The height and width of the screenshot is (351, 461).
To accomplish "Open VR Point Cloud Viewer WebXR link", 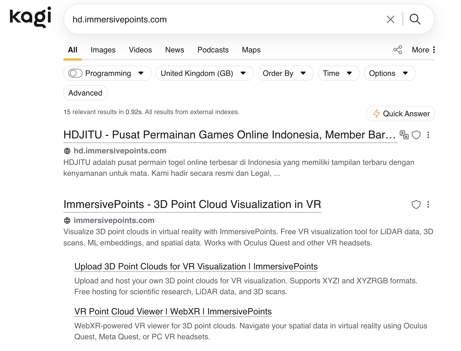I will (173, 311).
